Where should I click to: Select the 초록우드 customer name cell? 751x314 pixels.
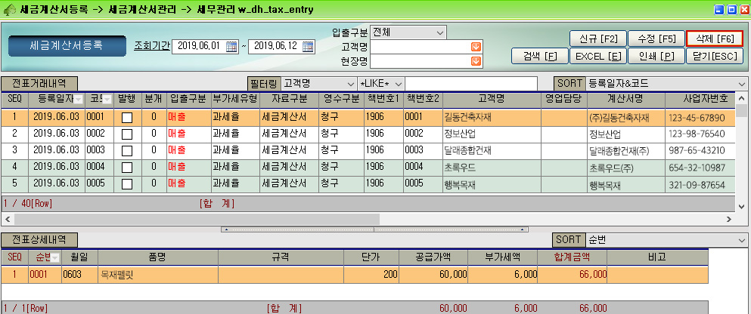pyautogui.click(x=492, y=167)
